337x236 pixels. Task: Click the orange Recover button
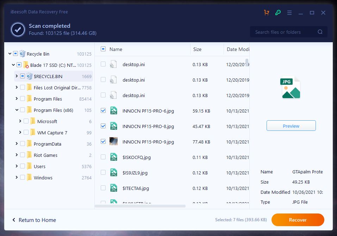[298, 220]
